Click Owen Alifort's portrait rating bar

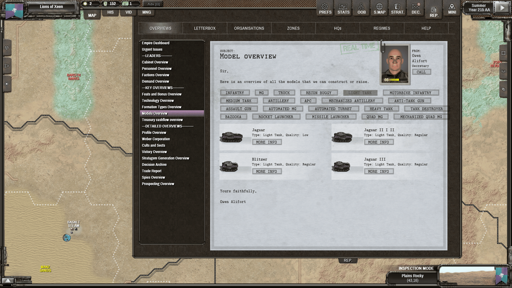394,80
